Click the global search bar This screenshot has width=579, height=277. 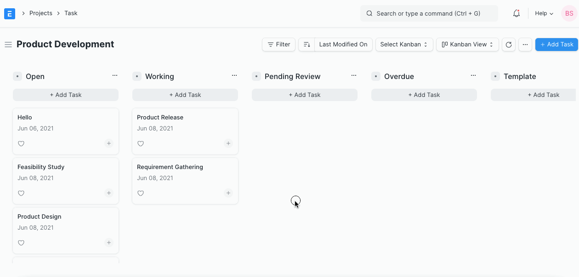coord(429,13)
